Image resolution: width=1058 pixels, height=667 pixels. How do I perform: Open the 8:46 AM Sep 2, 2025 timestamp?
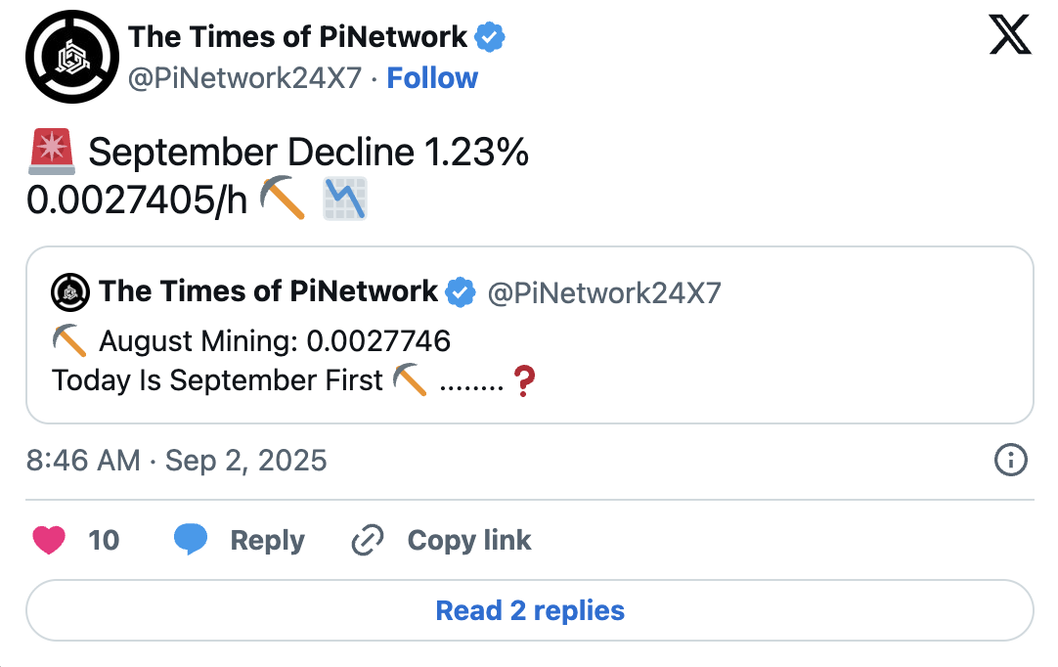click(177, 461)
